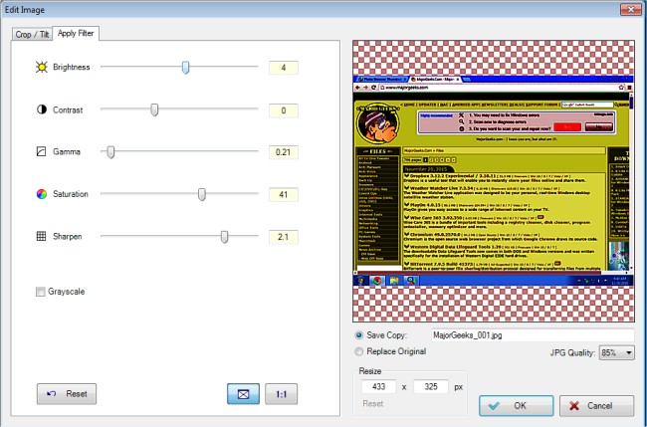The height and width of the screenshot is (427, 647).
Task: Choose the Save Copy radio option
Action: coord(359,335)
